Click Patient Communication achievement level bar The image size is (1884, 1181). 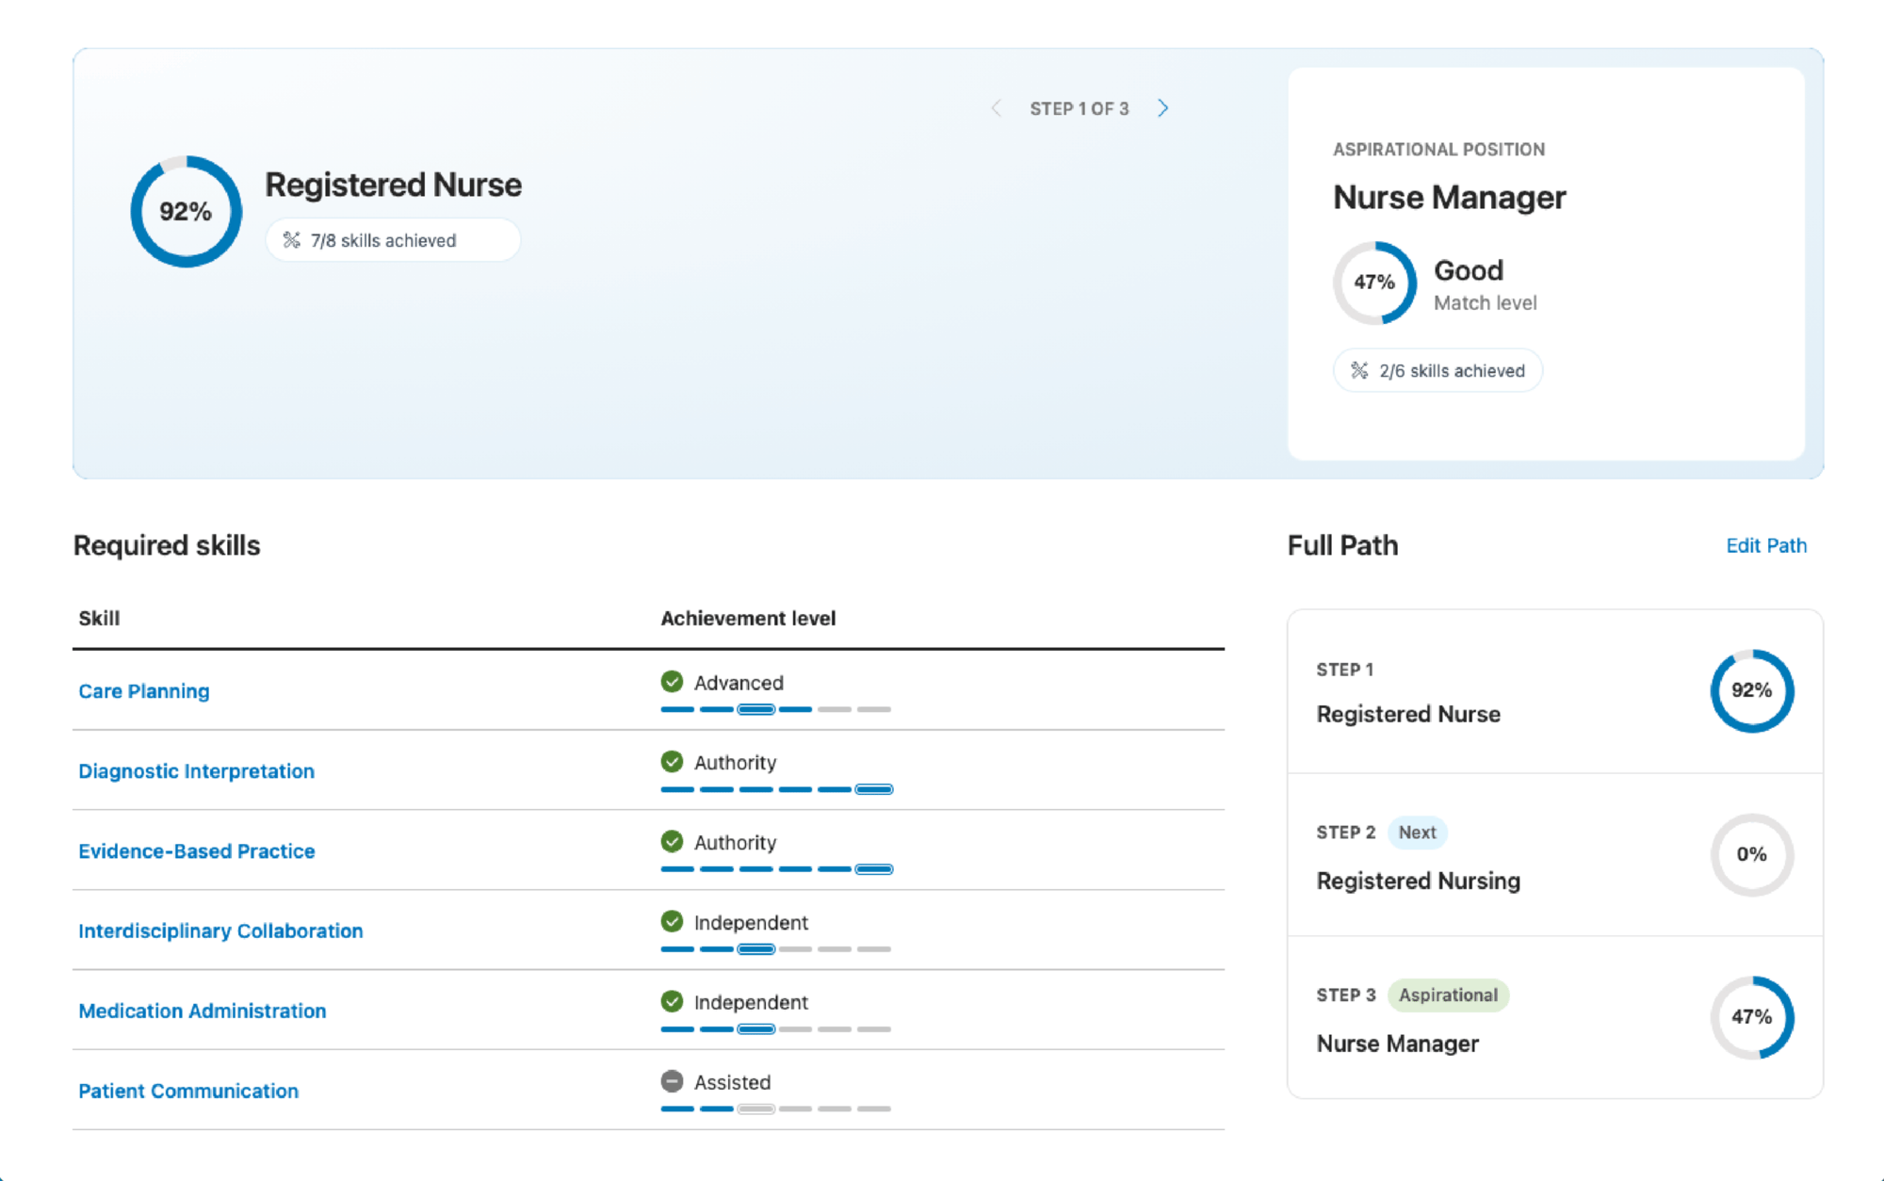776,1108
